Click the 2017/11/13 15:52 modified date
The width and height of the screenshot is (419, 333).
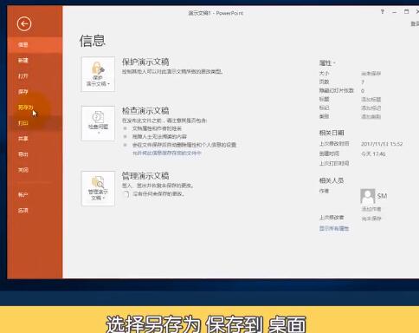[382, 144]
